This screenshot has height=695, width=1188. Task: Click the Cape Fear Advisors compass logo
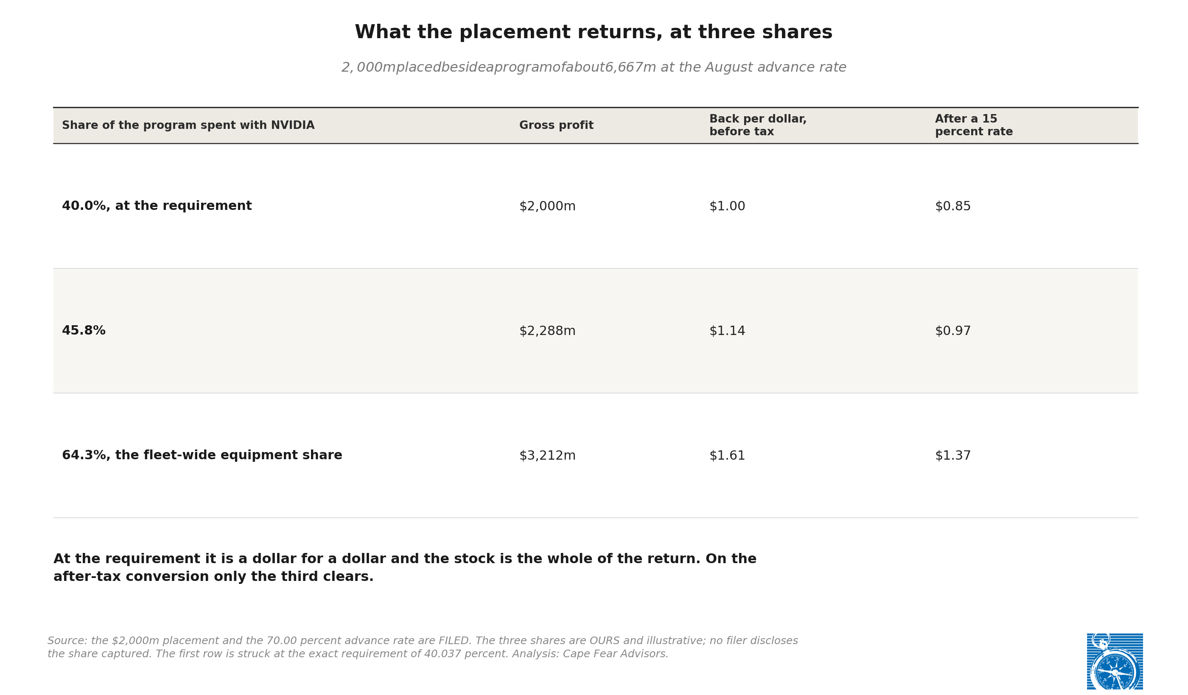1115,661
